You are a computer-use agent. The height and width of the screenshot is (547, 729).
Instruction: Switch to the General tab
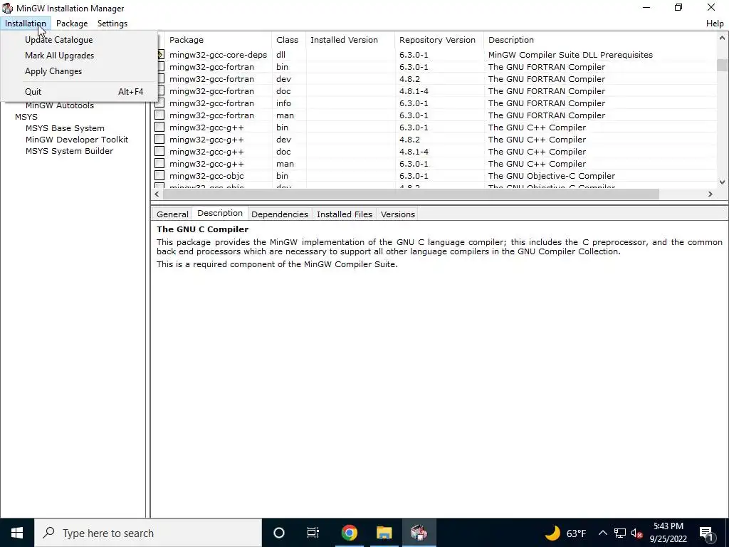[172, 214]
